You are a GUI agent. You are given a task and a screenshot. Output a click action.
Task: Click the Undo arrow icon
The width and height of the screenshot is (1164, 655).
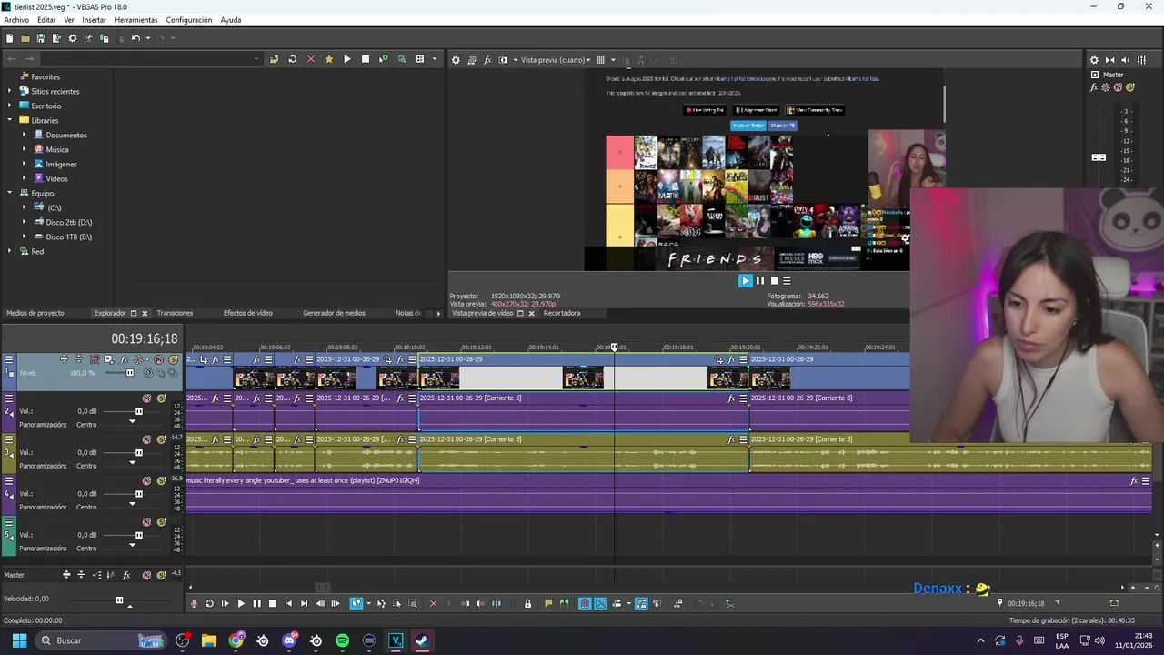click(135, 38)
